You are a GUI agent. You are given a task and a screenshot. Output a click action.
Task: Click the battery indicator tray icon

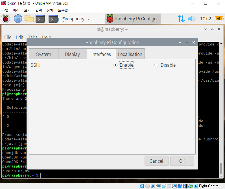pyautogui.click(x=219, y=19)
